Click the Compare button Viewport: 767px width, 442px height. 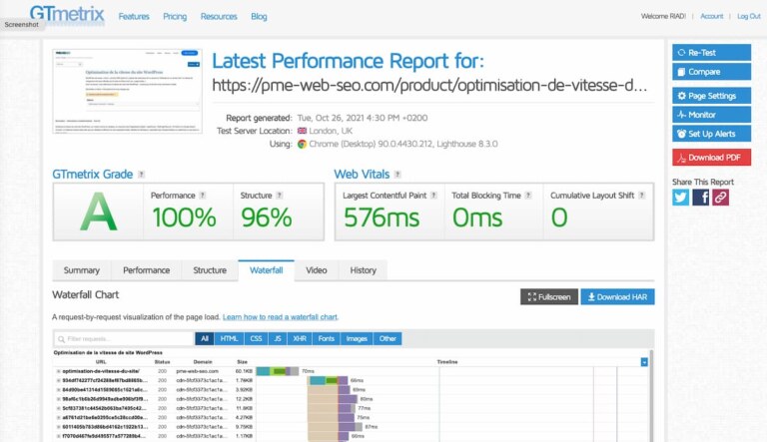tap(711, 72)
